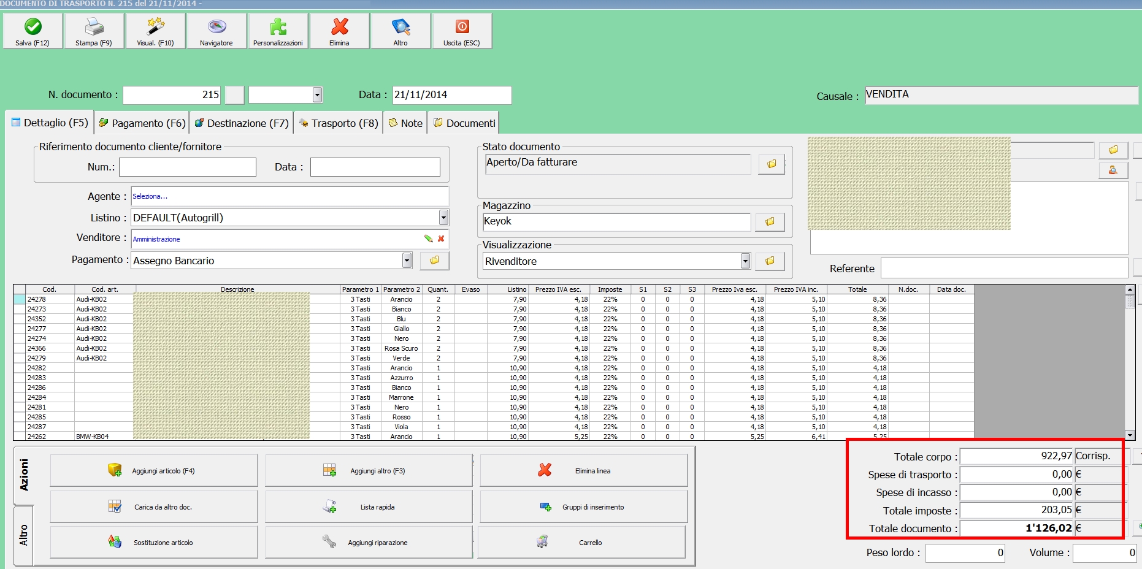Image resolution: width=1142 pixels, height=569 pixels.
Task: Open Trasporto (F8) tab
Action: click(339, 123)
